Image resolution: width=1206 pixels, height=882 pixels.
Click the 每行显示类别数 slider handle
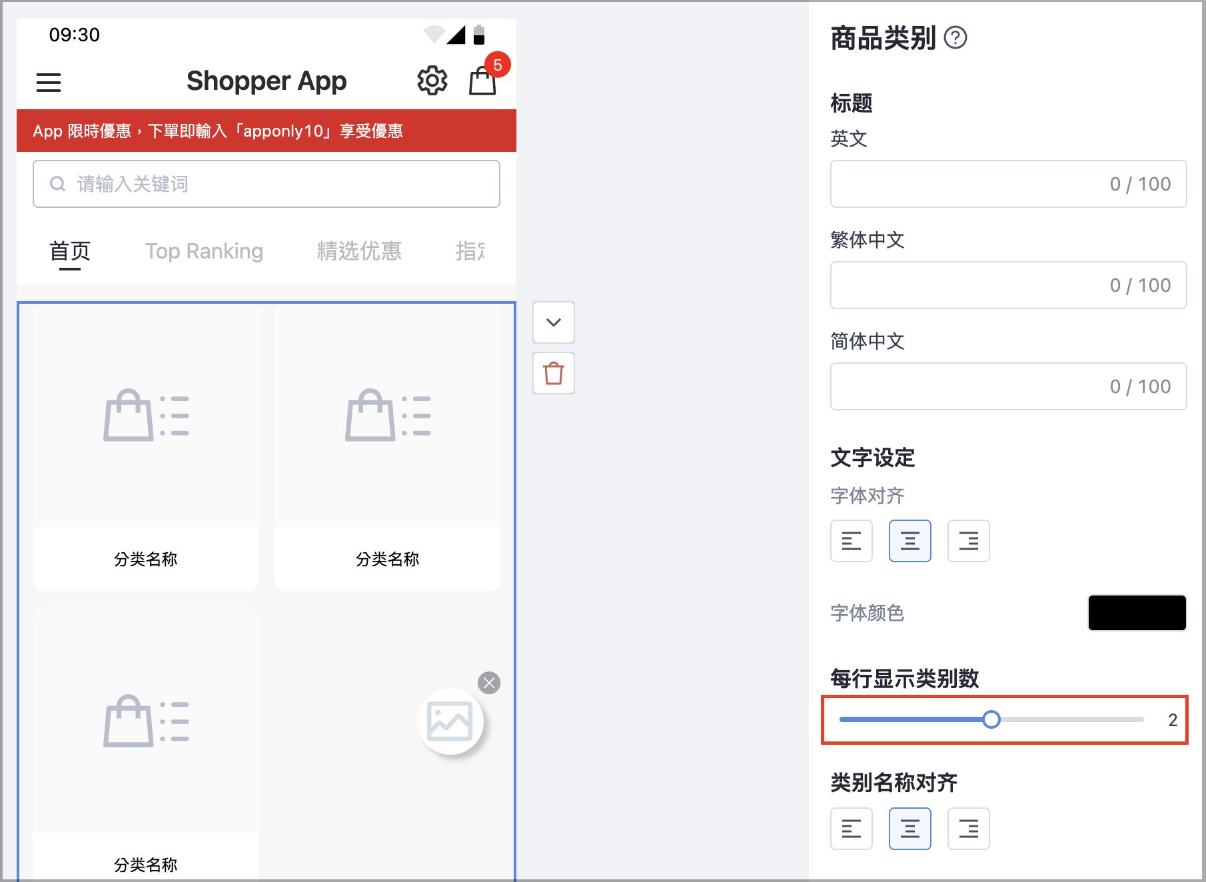pyautogui.click(x=991, y=719)
